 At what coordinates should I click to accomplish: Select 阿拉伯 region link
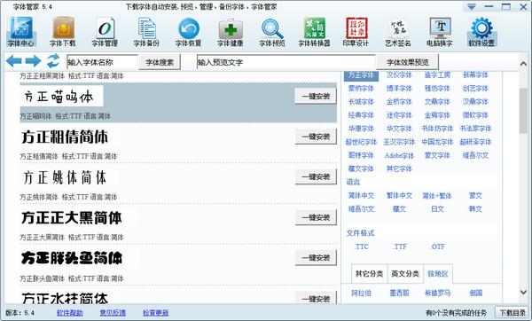tap(361, 293)
